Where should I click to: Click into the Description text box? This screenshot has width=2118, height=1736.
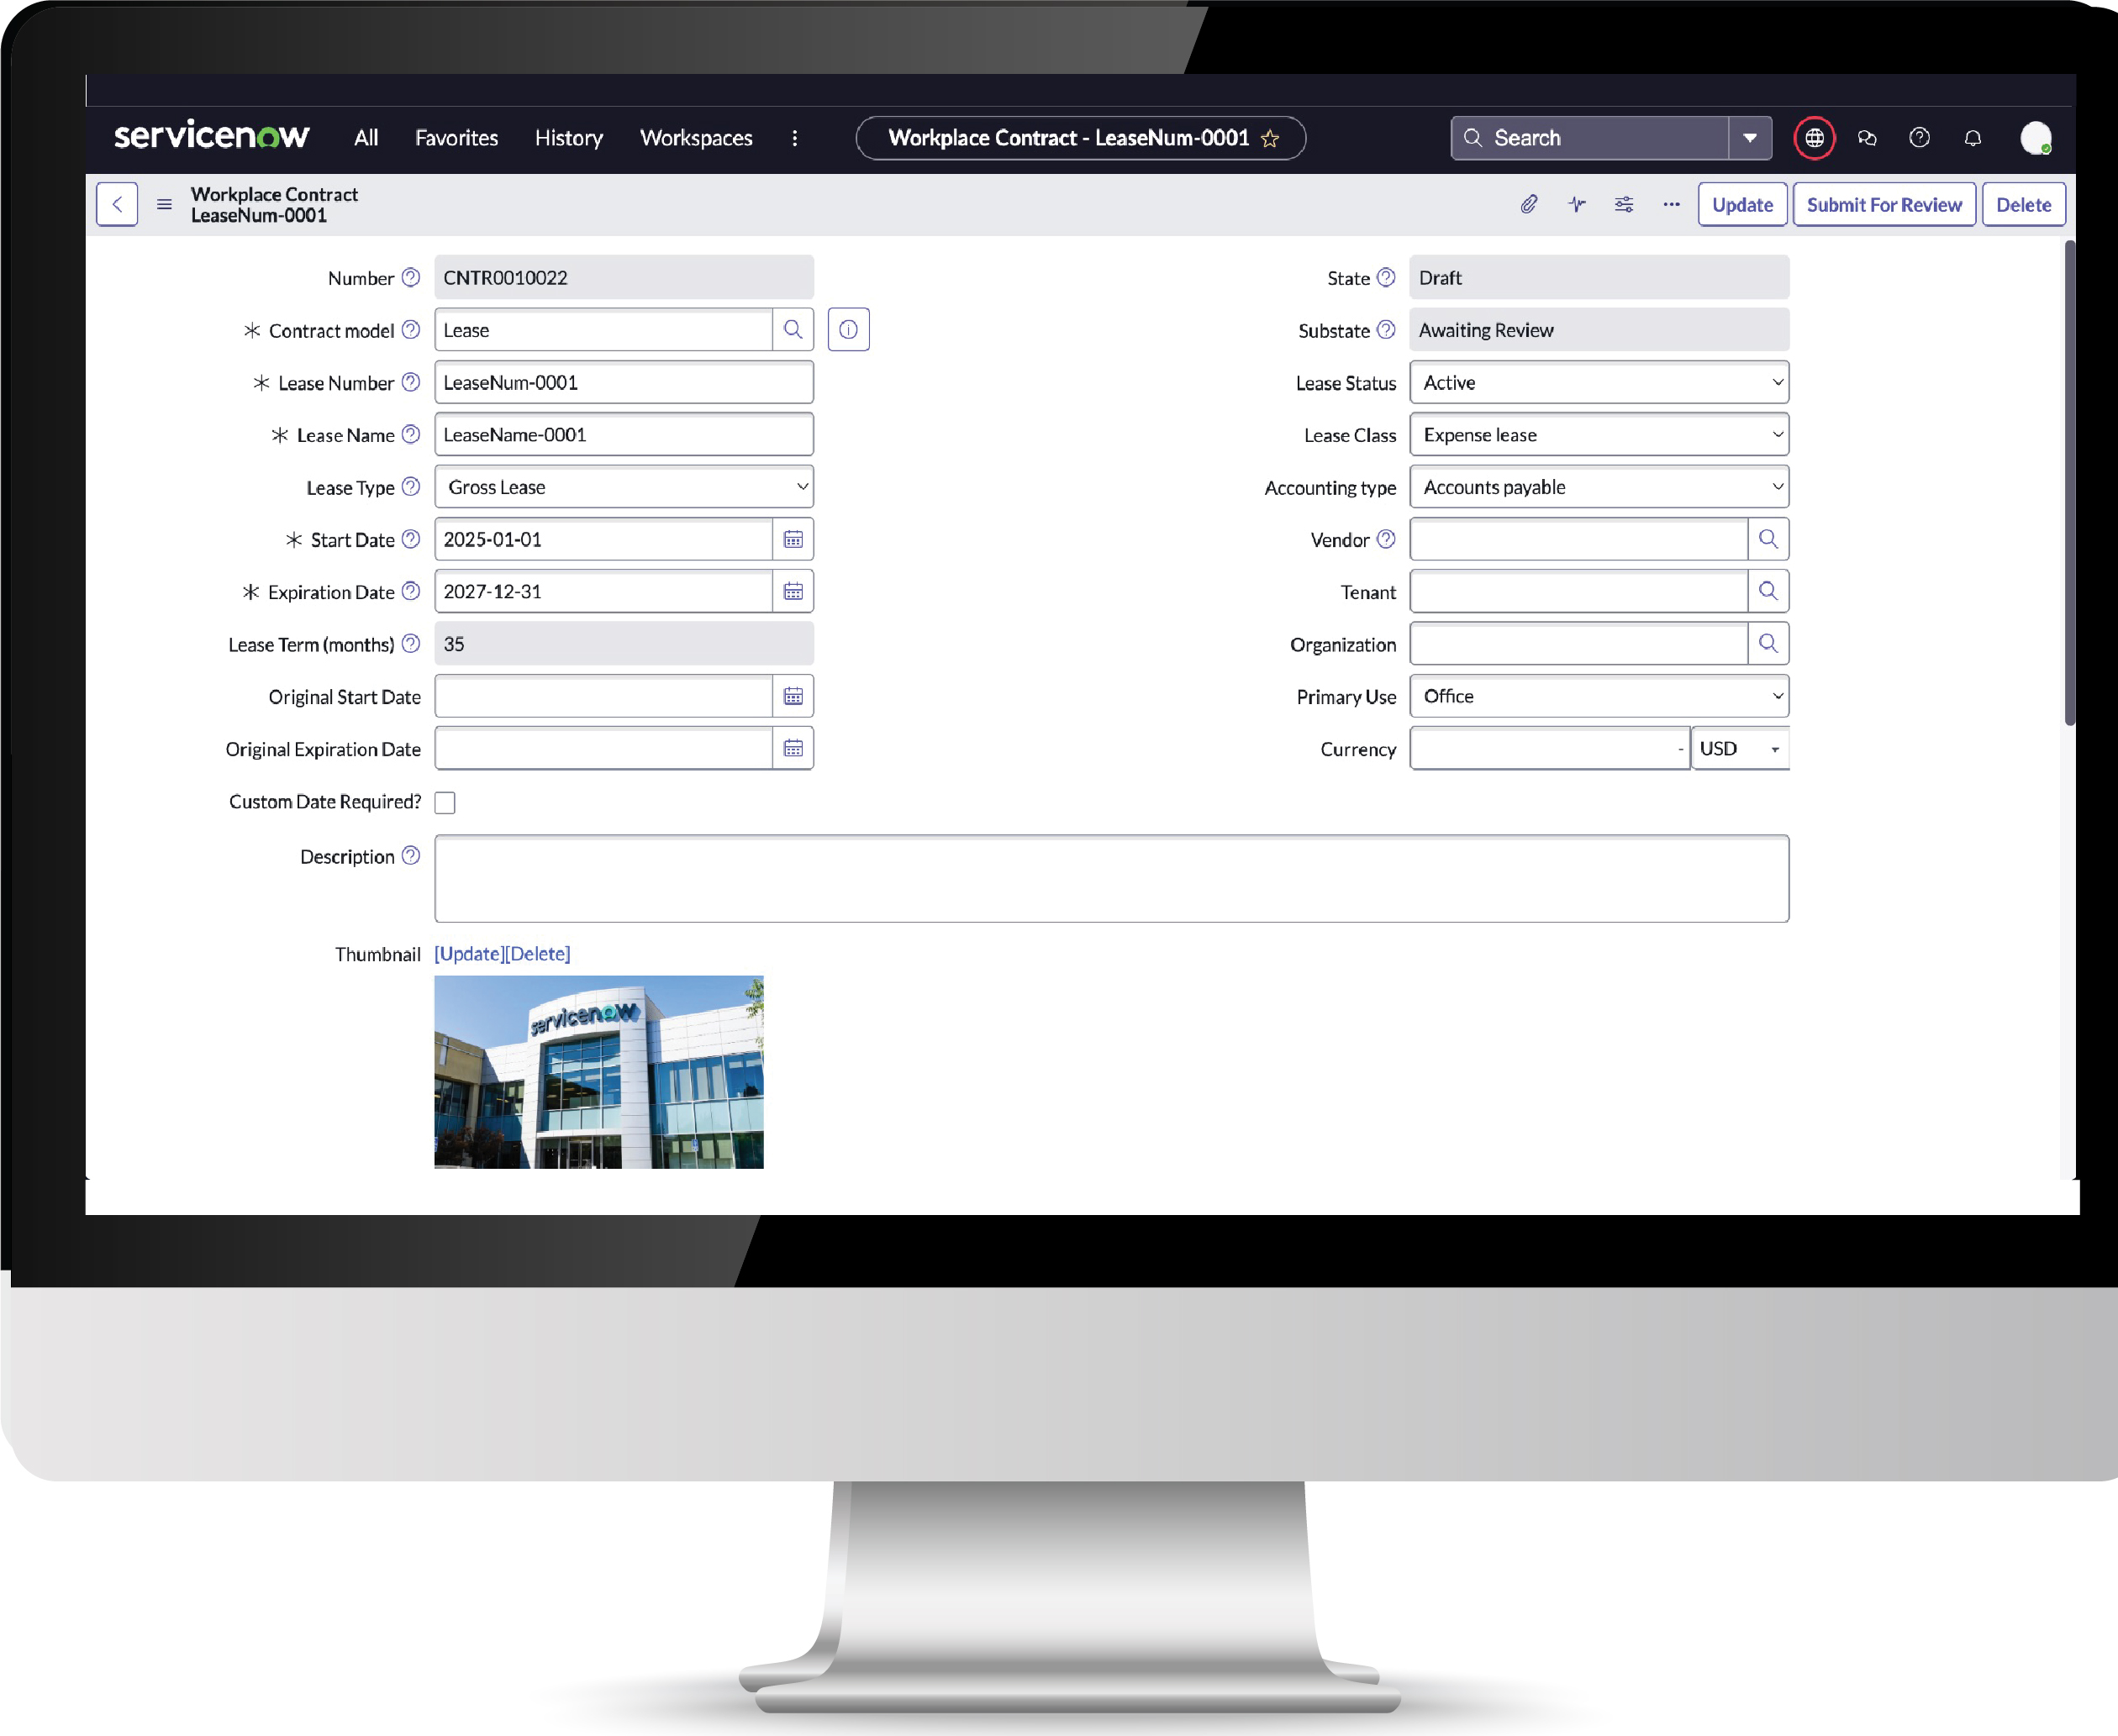(x=1110, y=878)
